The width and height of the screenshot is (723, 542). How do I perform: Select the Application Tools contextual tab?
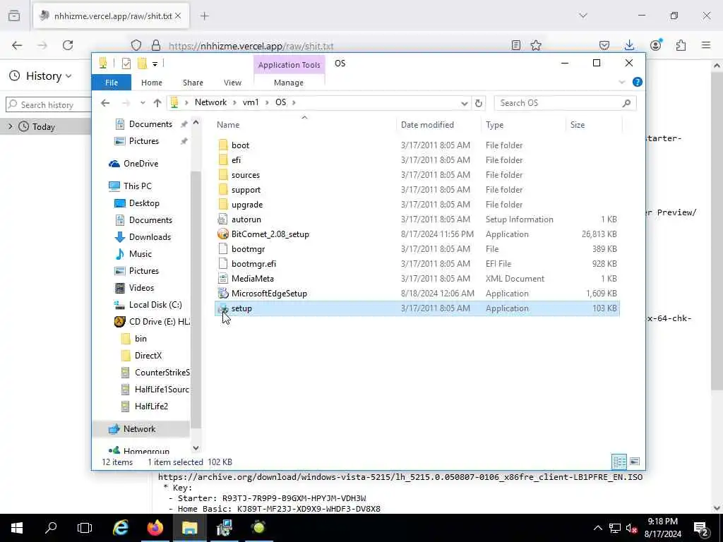[289, 65]
